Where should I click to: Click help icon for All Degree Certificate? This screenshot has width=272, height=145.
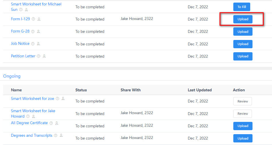pos(51,123)
